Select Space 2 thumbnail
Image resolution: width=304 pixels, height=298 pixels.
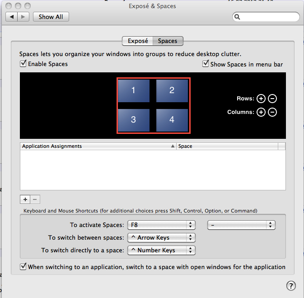(172, 90)
